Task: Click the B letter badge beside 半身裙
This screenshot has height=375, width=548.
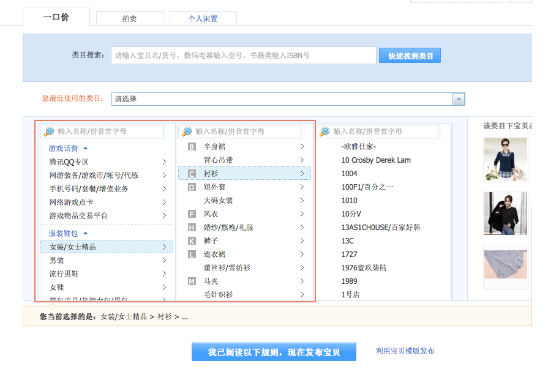Action: pyautogui.click(x=191, y=147)
